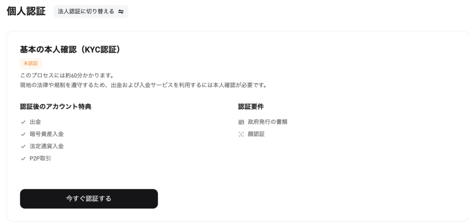469x222 pixels.
Task: Click the 政府発行の書類 requirement text
Action: click(x=267, y=122)
